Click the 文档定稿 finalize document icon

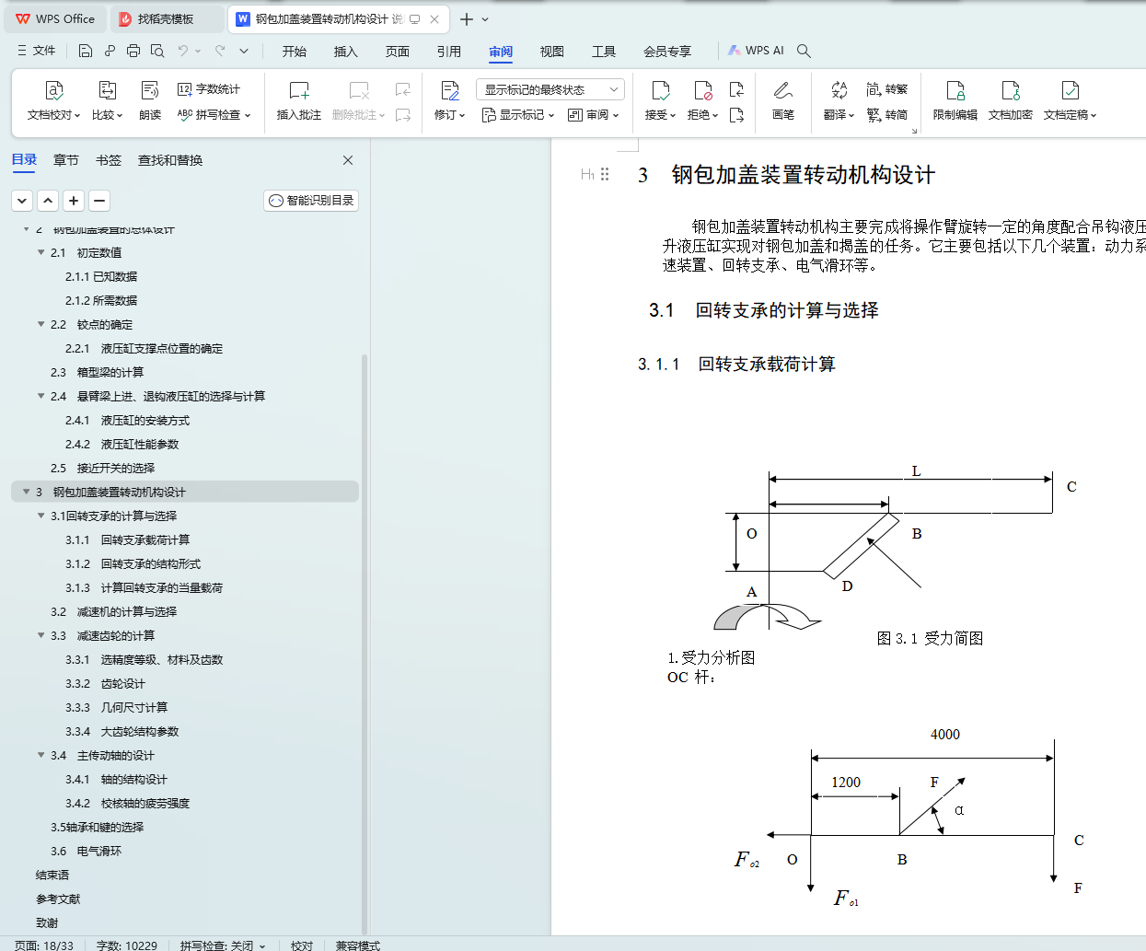tap(1070, 90)
